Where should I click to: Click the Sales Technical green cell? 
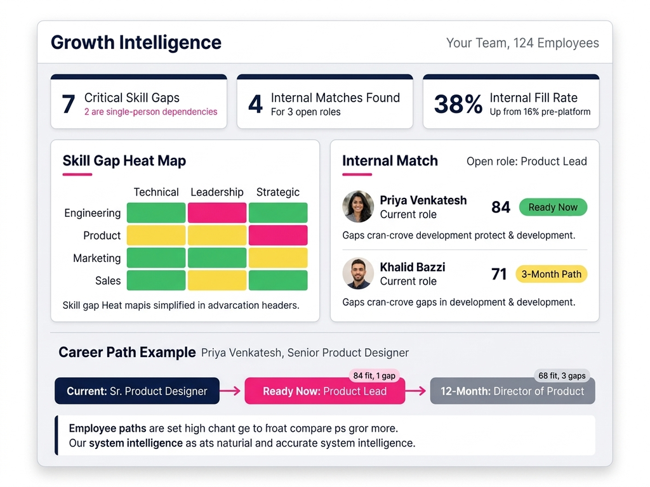point(156,280)
